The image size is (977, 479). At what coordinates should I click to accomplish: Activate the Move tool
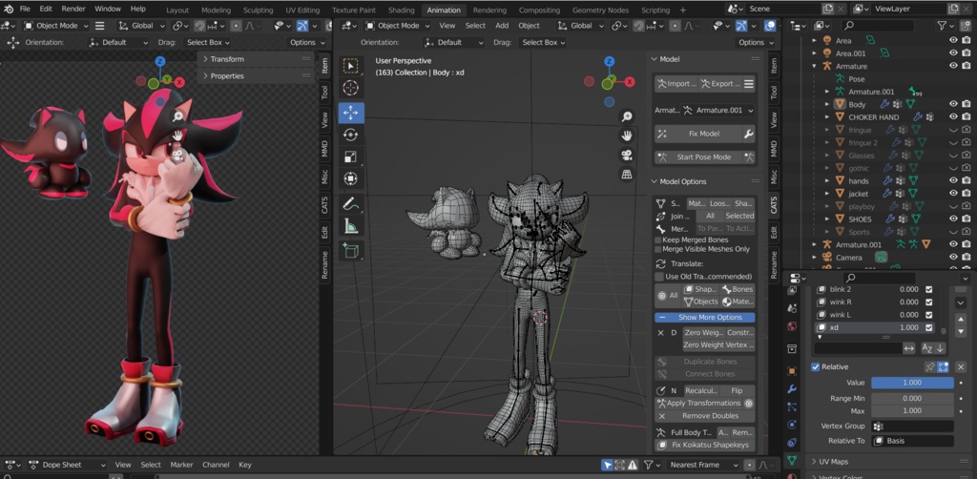351,113
